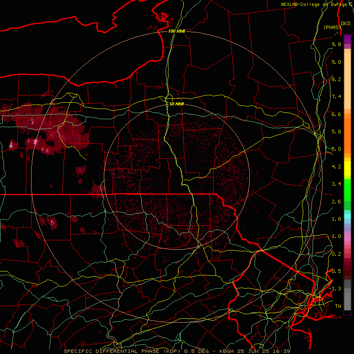Viewport: 354px width, 354px height.
Task: Click the 4.2 scale value
Action: point(336,167)
